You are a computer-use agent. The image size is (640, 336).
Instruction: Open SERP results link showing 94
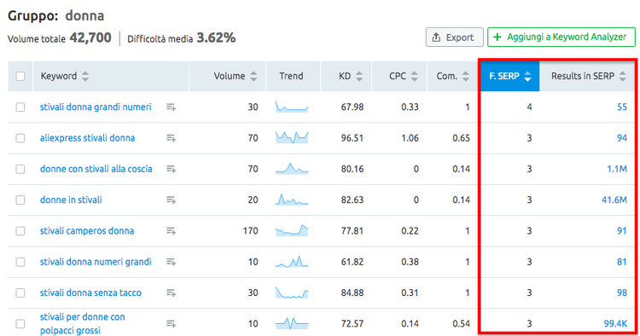[x=621, y=138]
